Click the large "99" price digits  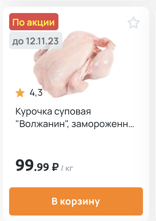click(25, 165)
